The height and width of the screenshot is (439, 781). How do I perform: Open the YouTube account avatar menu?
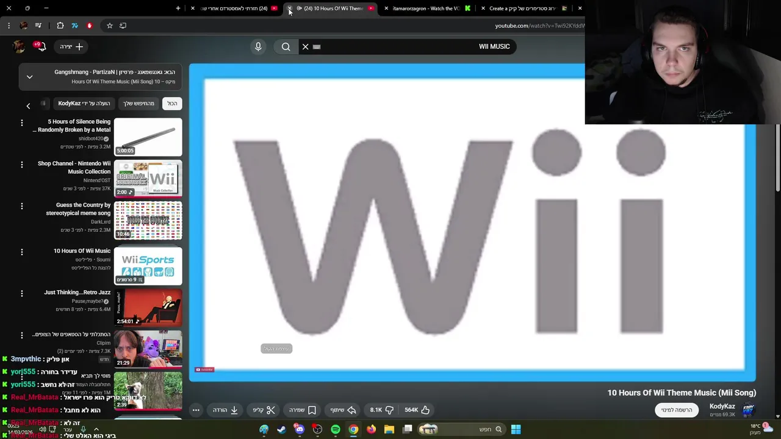point(19,46)
